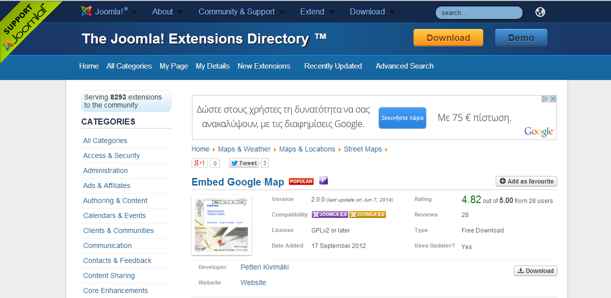611x298 pixels.
Task: Open the About top menu
Action: pyautogui.click(x=162, y=11)
